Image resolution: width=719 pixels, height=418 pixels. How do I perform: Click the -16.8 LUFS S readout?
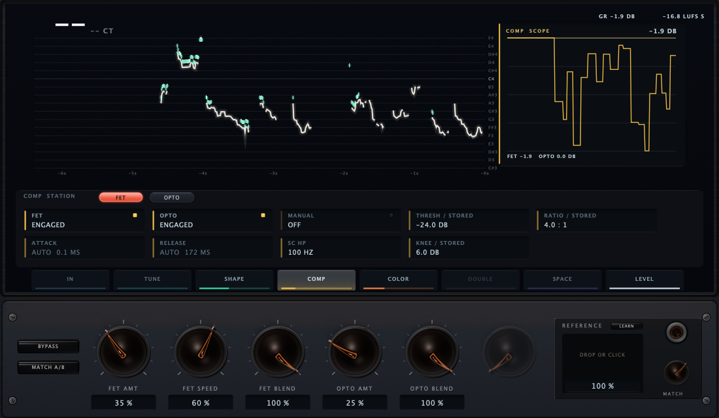click(683, 16)
